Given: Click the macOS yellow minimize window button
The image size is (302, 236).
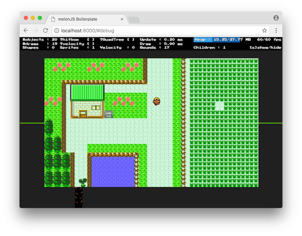Looking at the screenshot, I should point(33,18).
